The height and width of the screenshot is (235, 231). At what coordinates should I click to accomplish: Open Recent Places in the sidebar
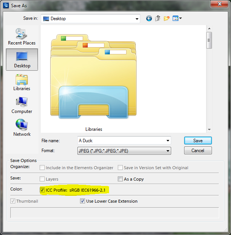(x=22, y=37)
